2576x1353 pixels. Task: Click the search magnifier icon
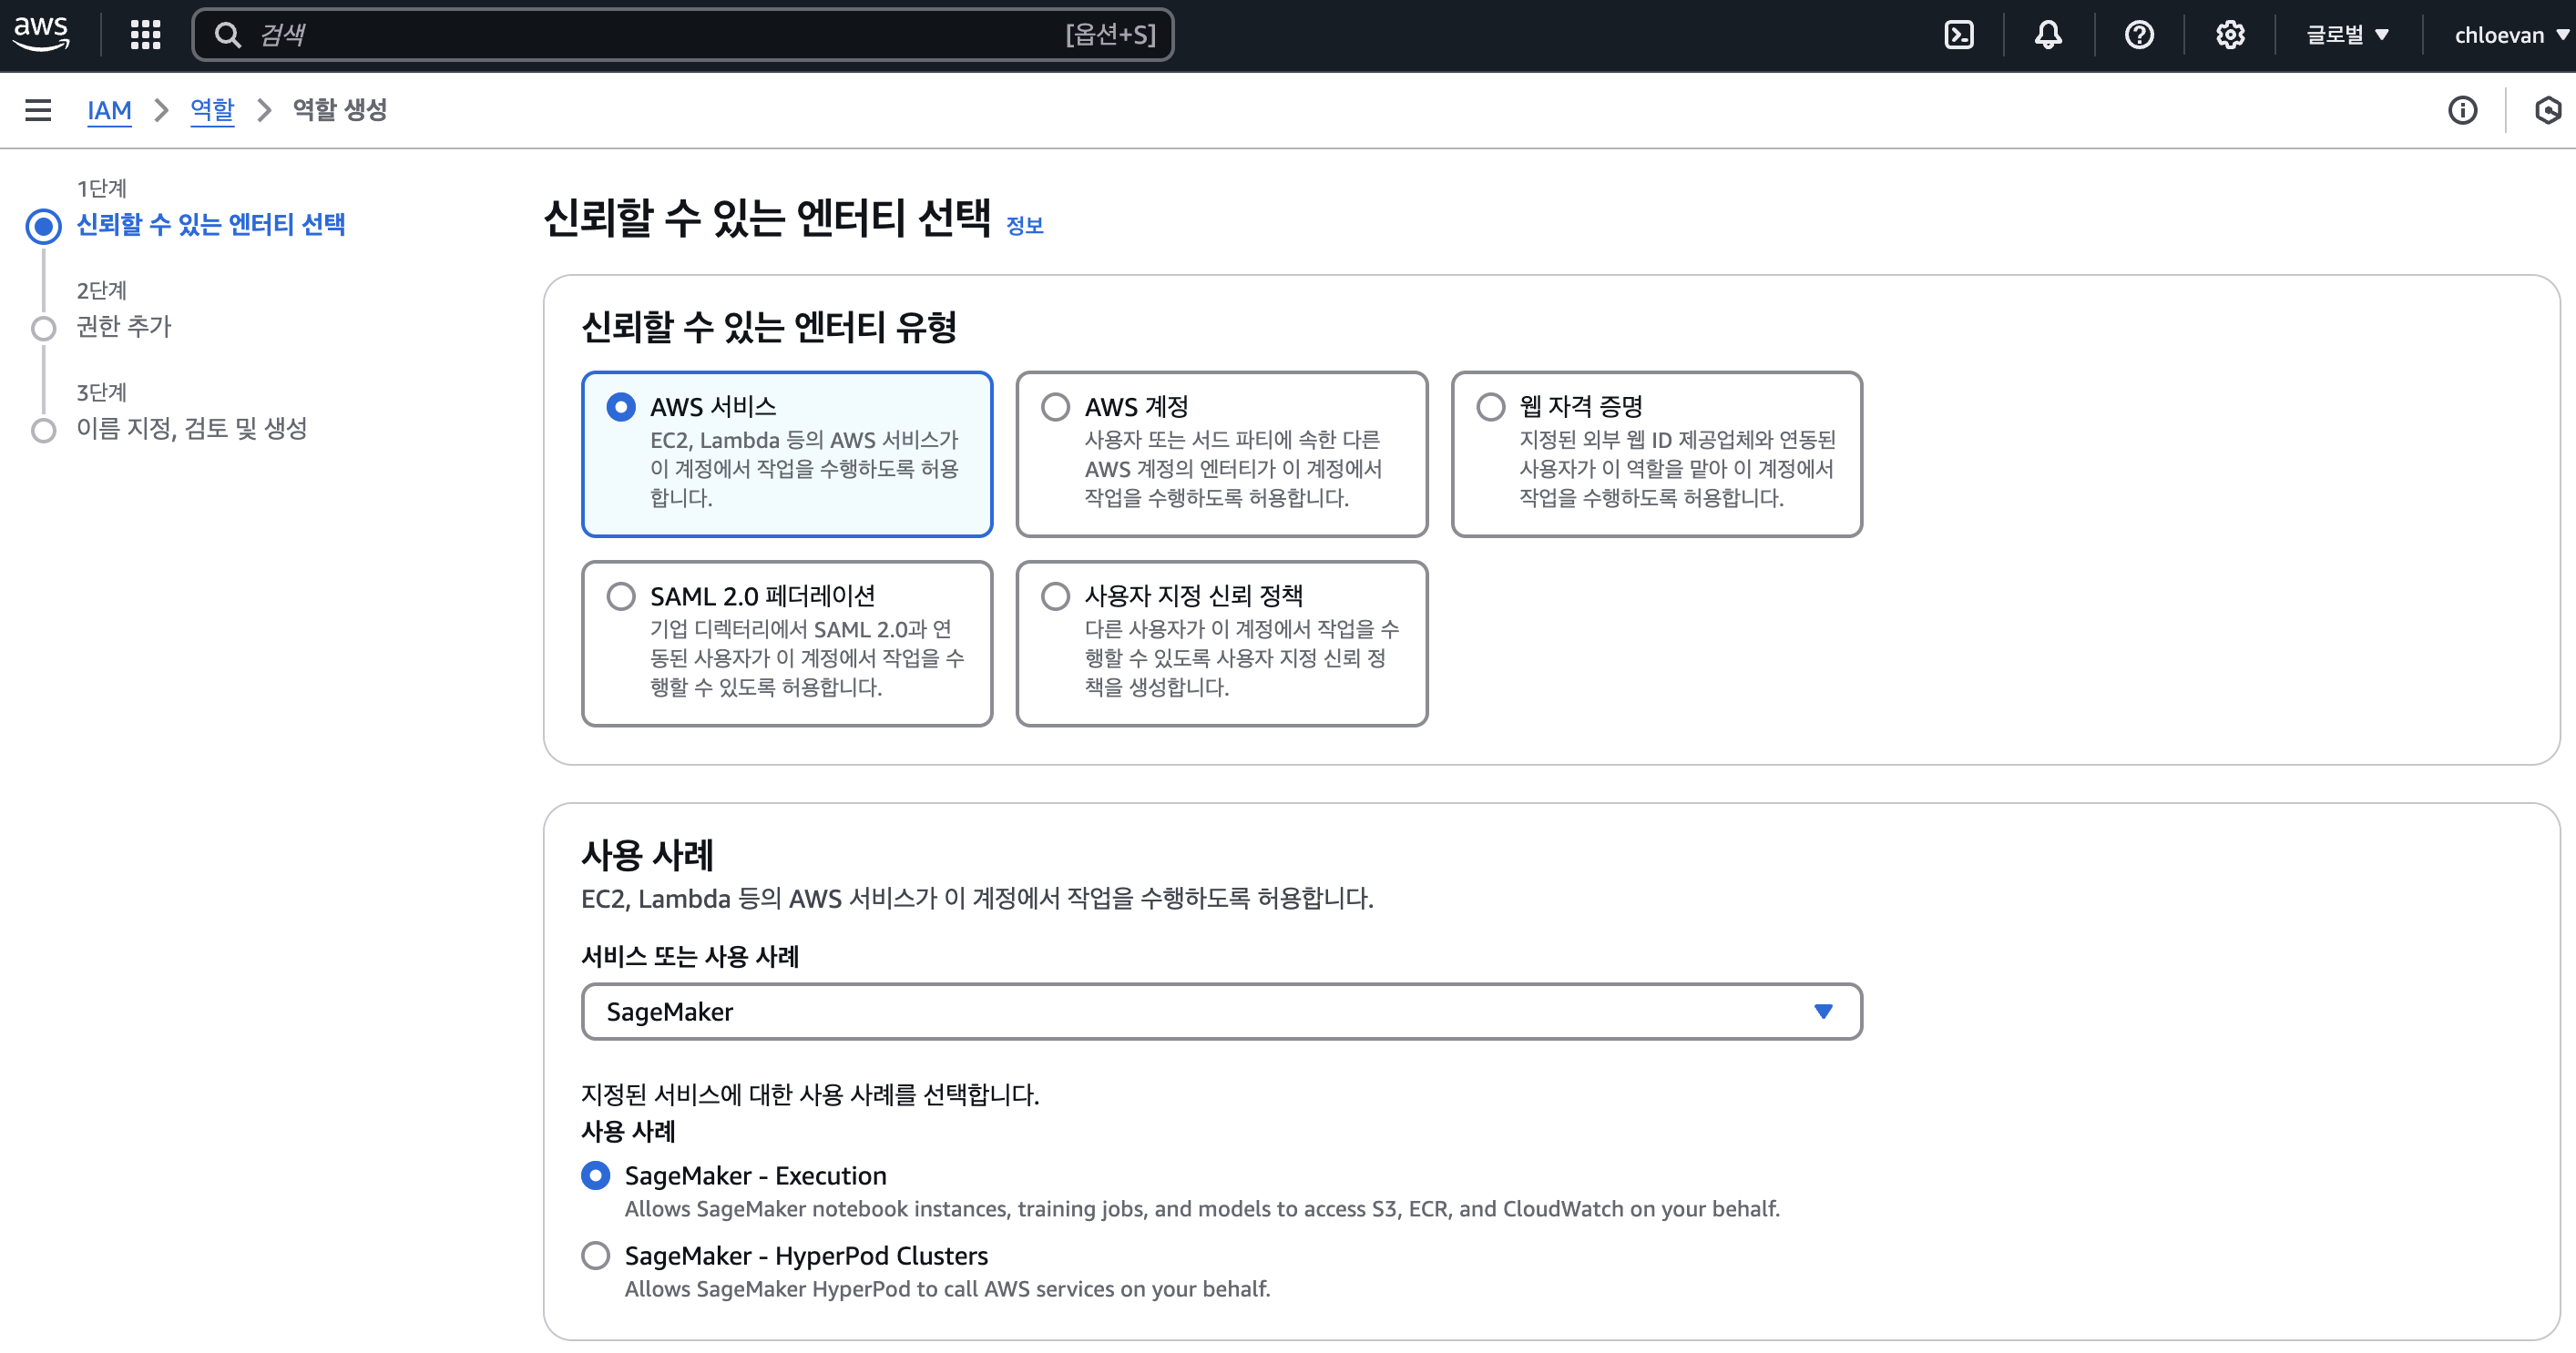click(x=228, y=35)
